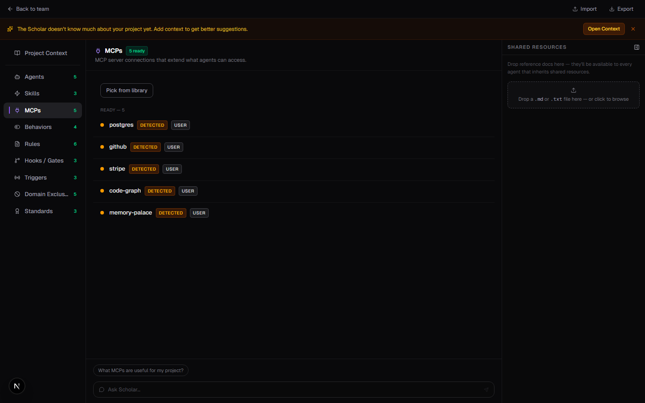Click the Import upload icon
The width and height of the screenshot is (645, 403).
(x=575, y=9)
